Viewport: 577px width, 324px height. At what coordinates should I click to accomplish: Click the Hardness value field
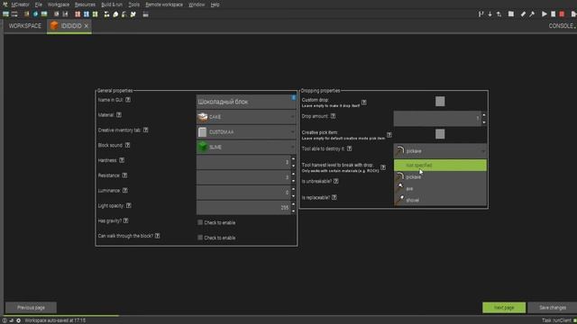243,162
